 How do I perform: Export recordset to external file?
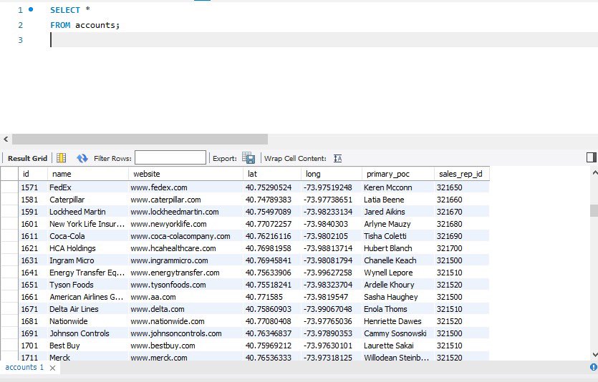[249, 158]
